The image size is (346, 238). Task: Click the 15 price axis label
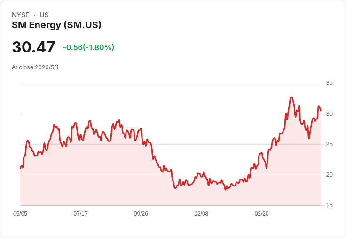[329, 205]
